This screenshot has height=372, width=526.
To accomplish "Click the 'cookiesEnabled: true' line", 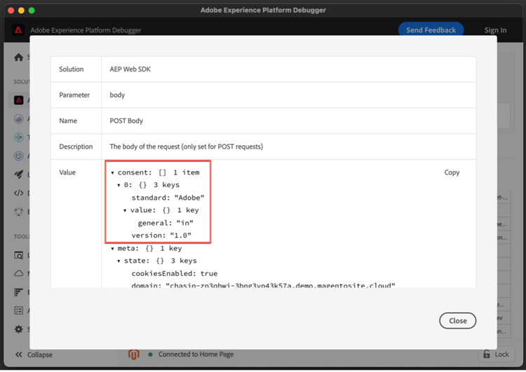I will [x=175, y=273].
